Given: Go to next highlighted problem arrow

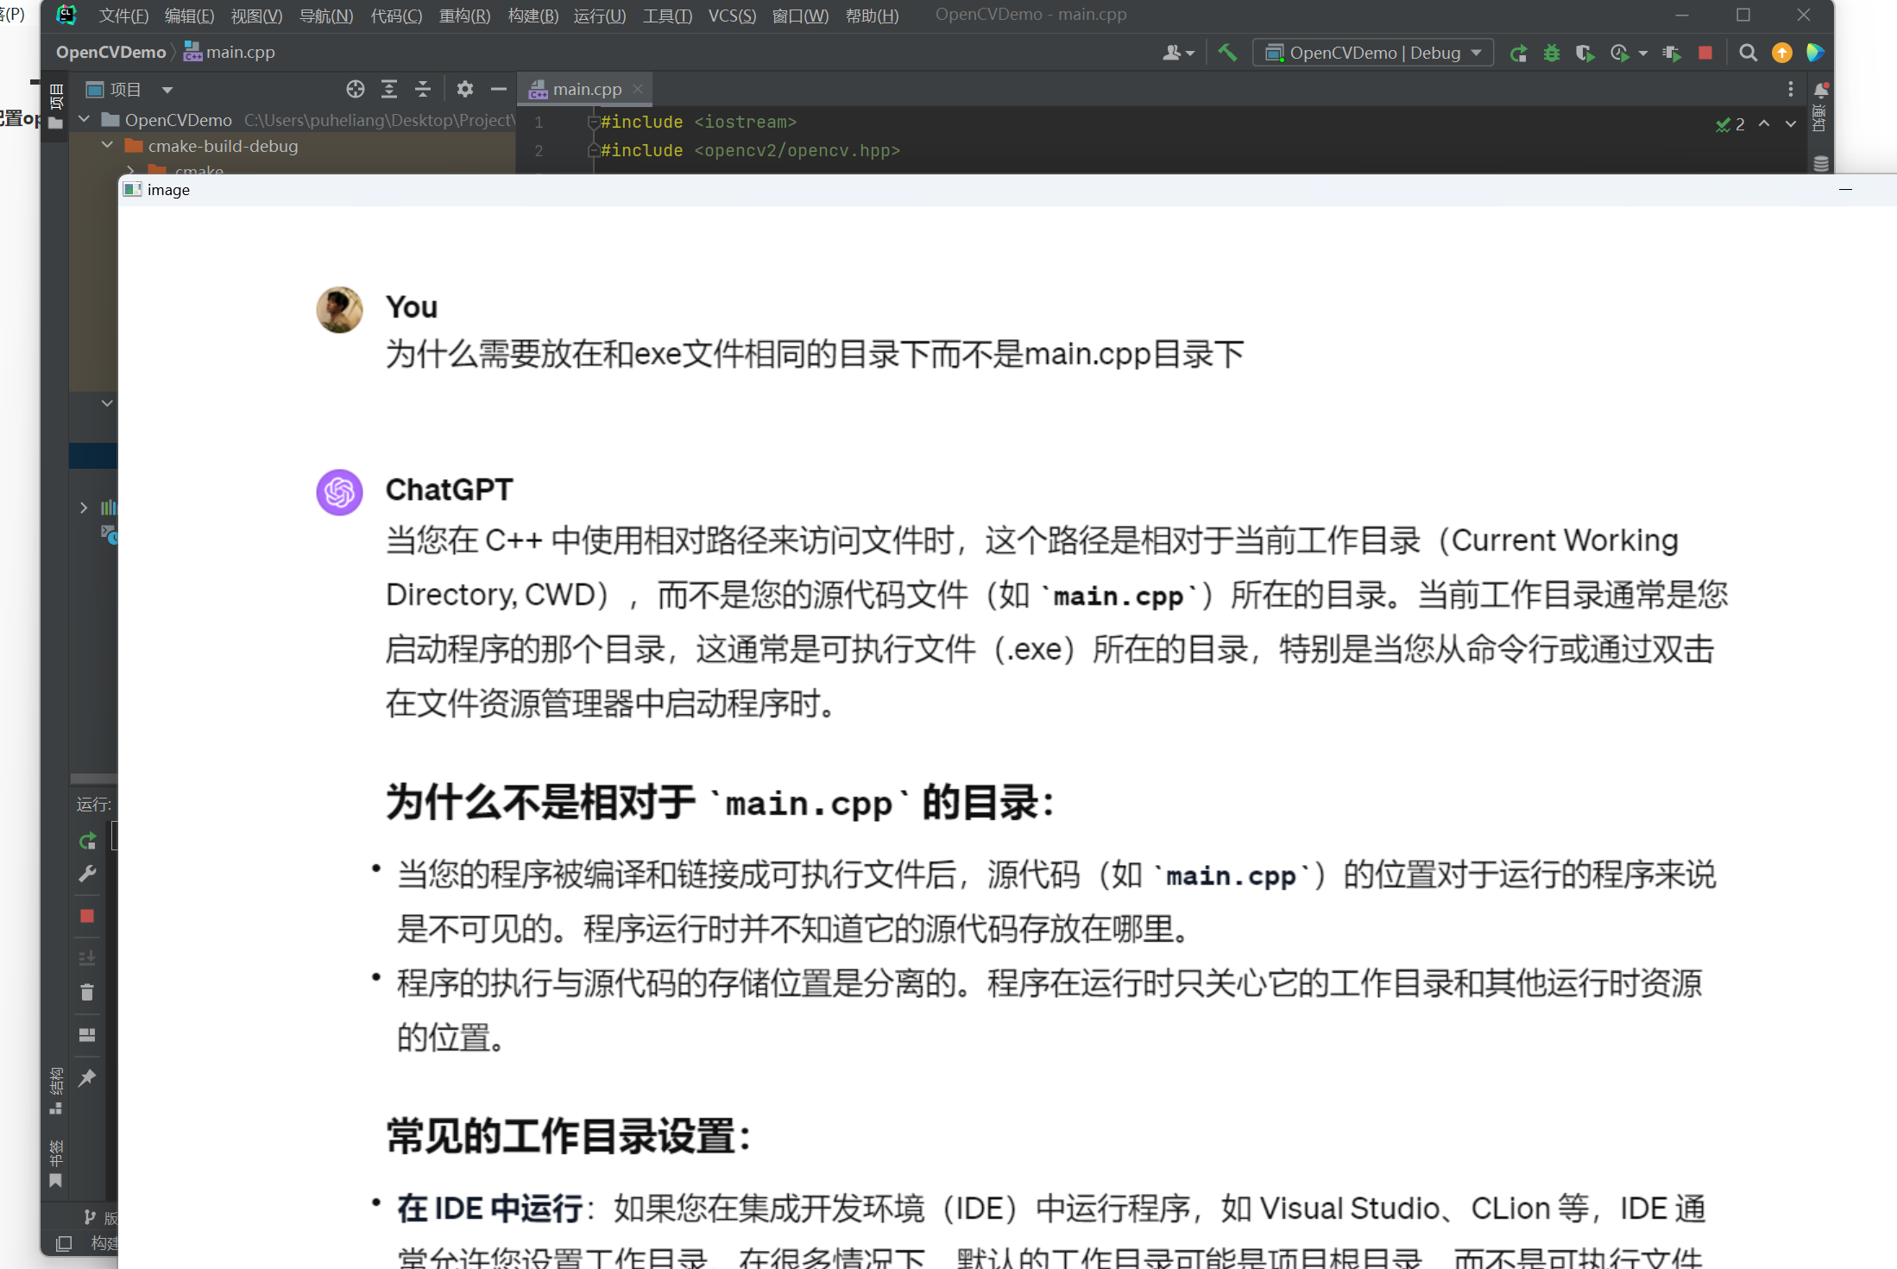Looking at the screenshot, I should [1791, 124].
